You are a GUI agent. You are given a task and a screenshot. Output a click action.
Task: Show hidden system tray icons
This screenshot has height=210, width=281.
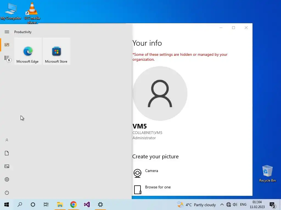point(222,205)
